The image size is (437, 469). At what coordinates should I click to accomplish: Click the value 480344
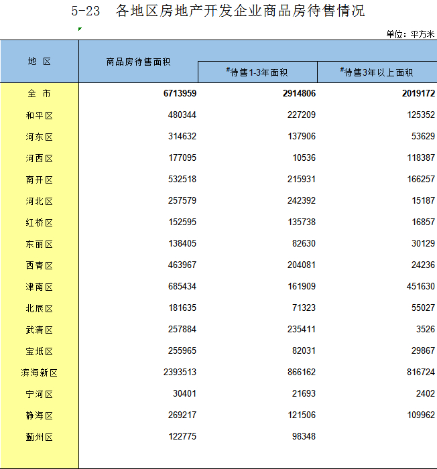click(182, 115)
